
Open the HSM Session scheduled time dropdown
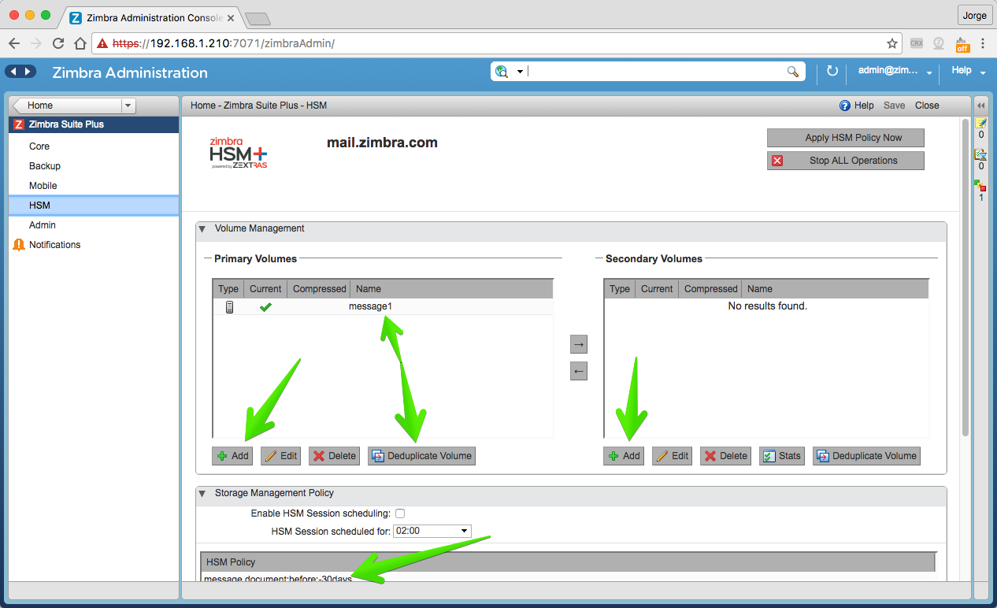coord(432,532)
